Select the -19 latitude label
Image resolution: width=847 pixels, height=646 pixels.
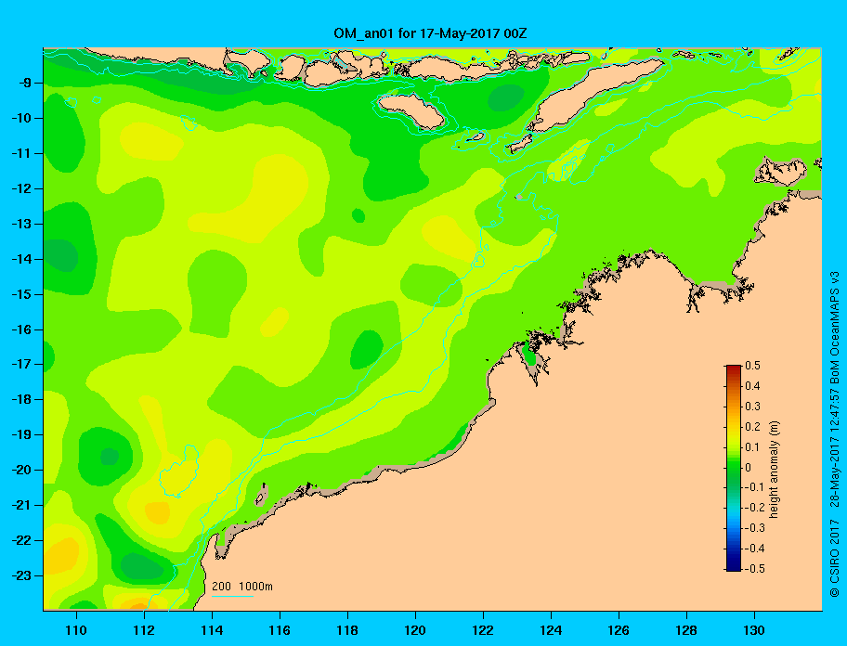click(20, 435)
